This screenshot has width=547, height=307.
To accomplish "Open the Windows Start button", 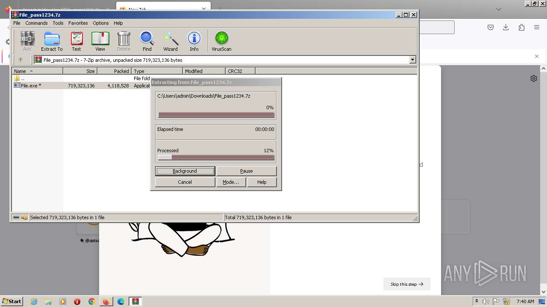I will pos(12,301).
